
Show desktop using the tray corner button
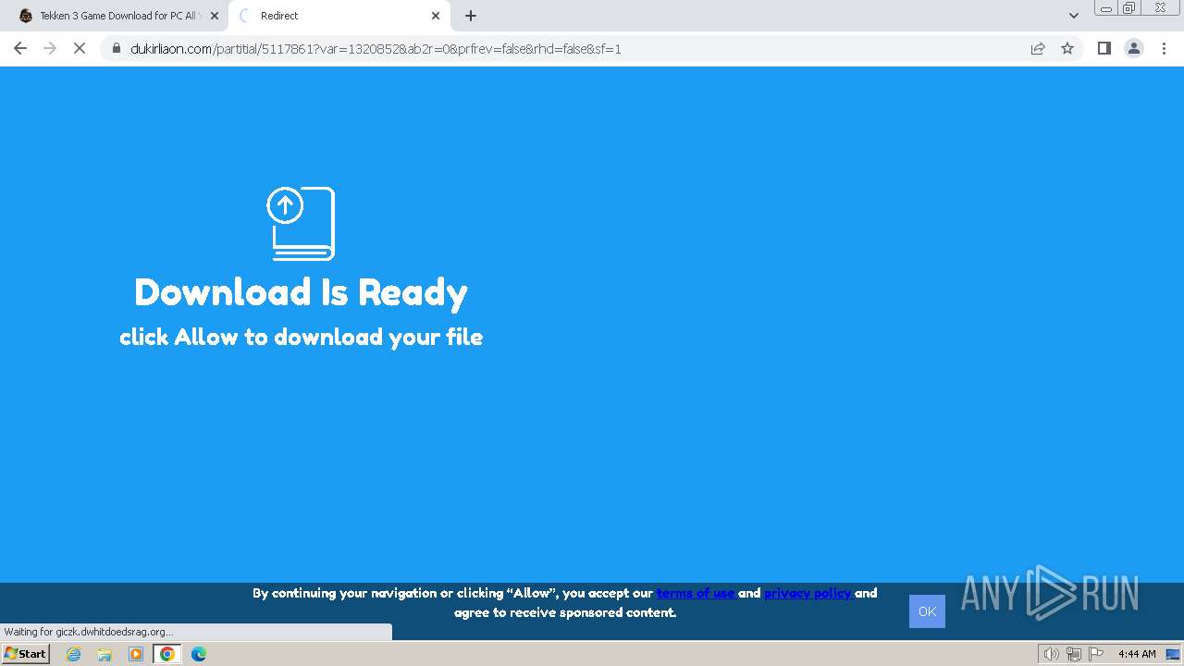[x=1173, y=654]
